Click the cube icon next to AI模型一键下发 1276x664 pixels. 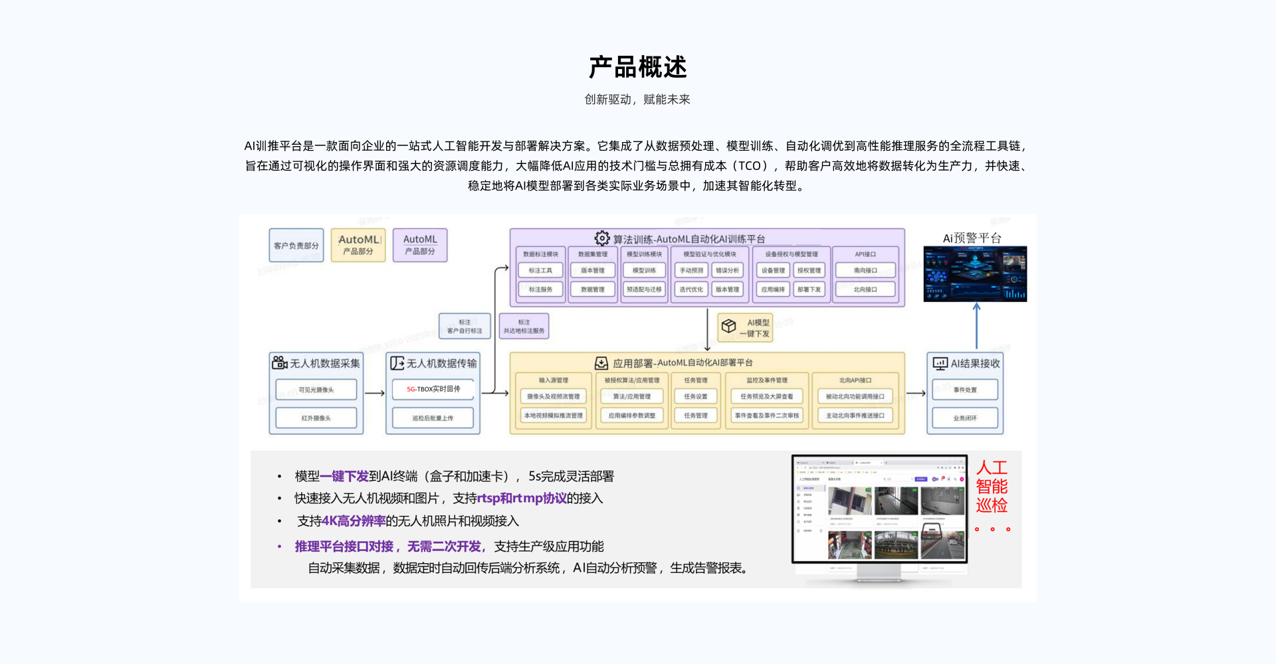728,326
